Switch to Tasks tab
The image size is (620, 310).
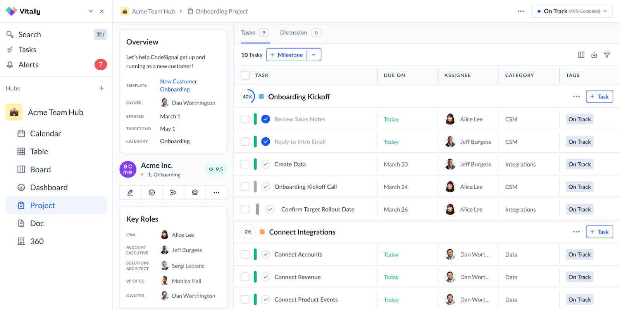[255, 33]
